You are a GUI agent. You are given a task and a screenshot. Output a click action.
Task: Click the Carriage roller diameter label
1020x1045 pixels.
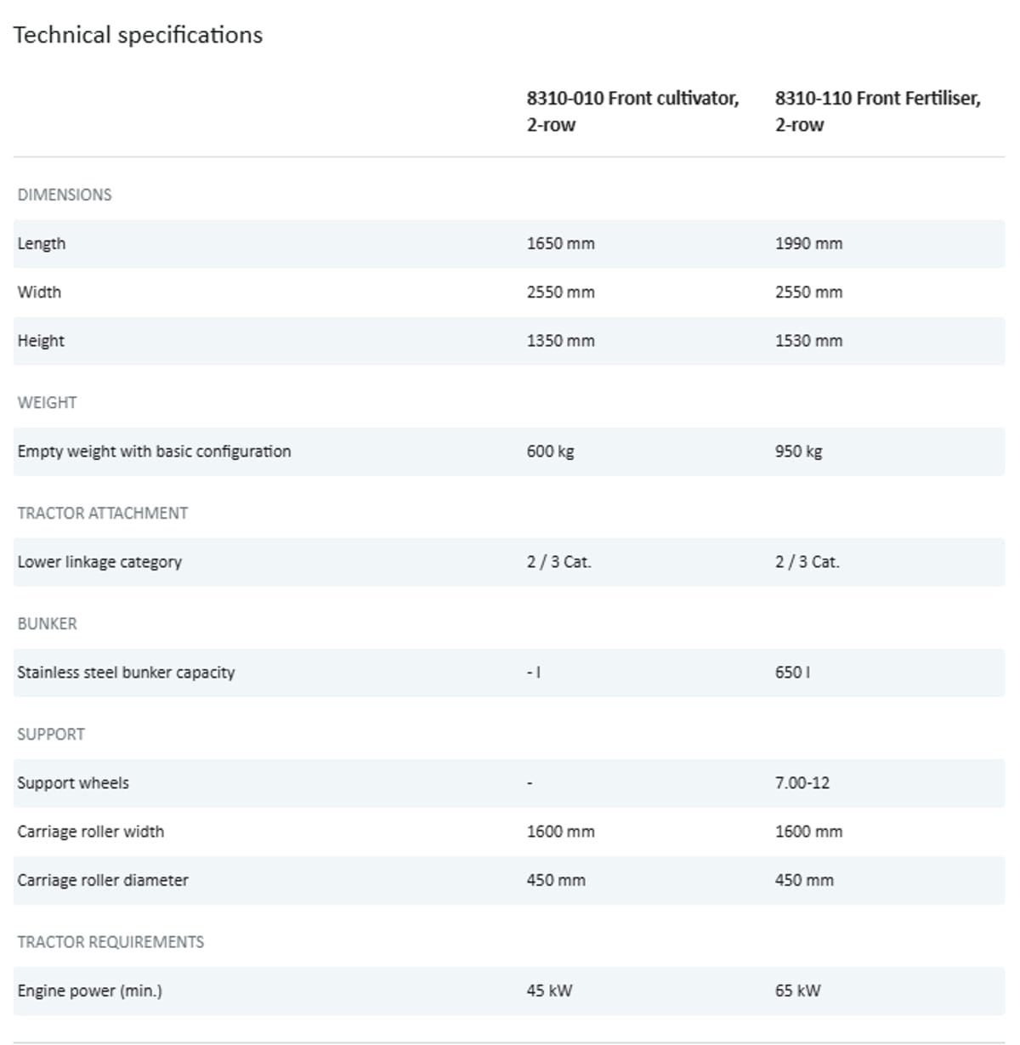pyautogui.click(x=103, y=880)
